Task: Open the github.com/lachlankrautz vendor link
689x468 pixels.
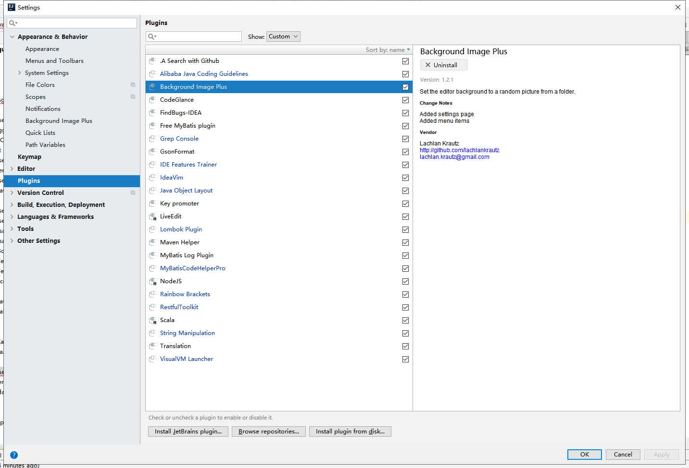Action: 459,150
